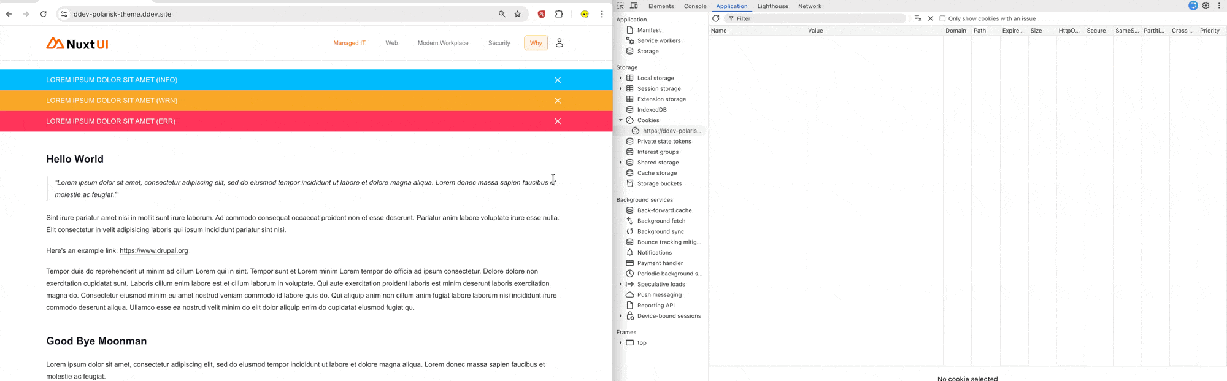Collapse the Cookies tree section

click(621, 120)
